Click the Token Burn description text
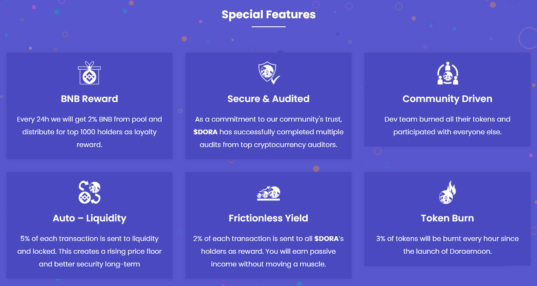Viewport: 537px width, 286px height. coord(447,245)
